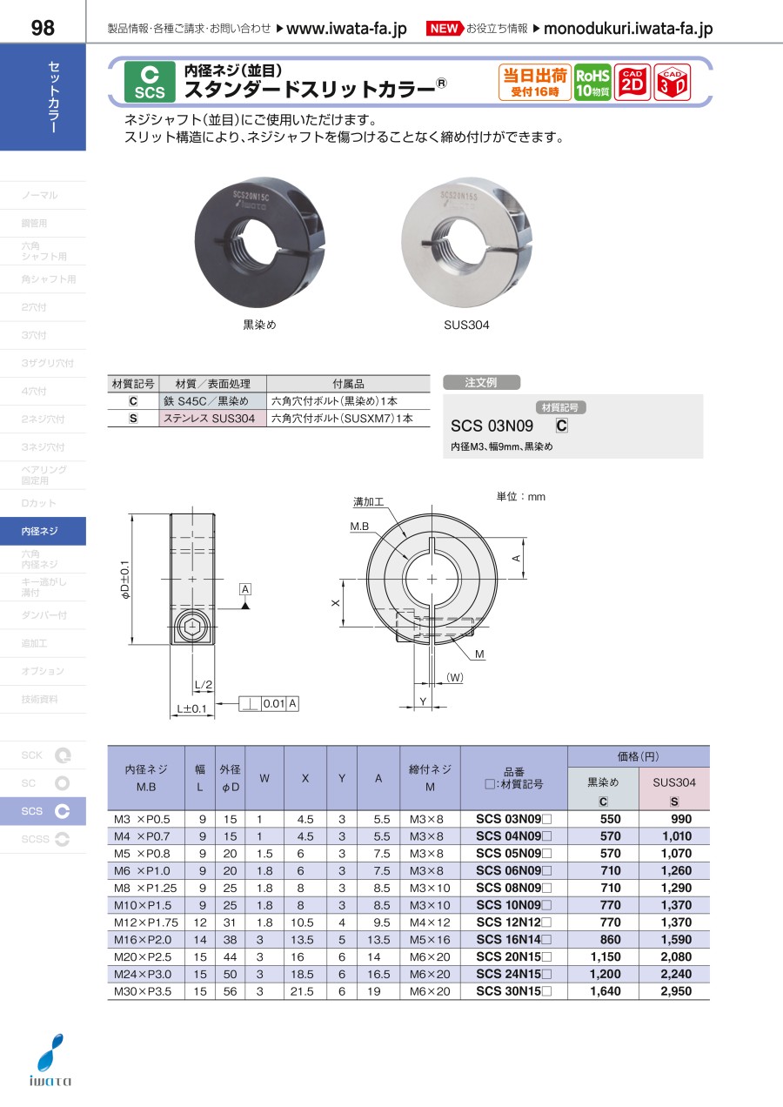This screenshot has width=783, height=1107.
Task: Click the CAD 2D download icon
Action: point(632,83)
